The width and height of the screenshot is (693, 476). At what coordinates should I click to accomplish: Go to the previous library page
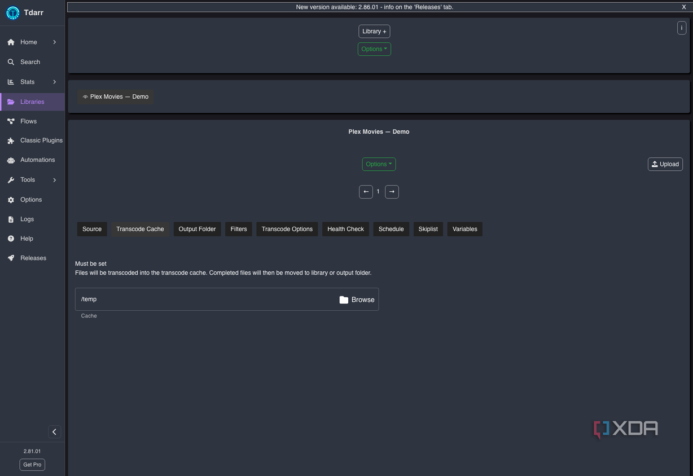pyautogui.click(x=366, y=192)
